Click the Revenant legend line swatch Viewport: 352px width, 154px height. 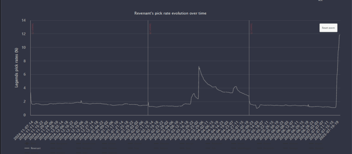[x=27, y=148]
